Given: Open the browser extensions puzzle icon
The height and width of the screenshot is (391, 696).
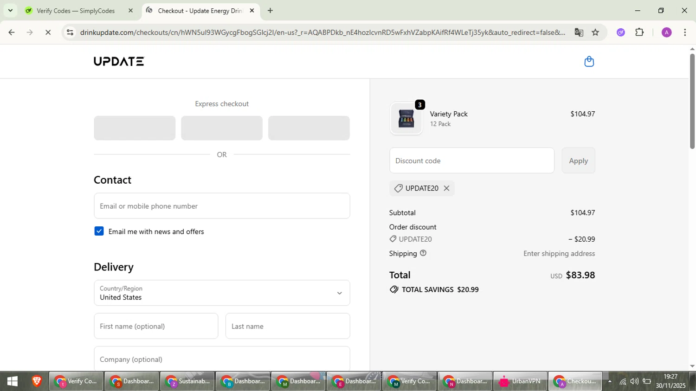Looking at the screenshot, I should (639, 32).
